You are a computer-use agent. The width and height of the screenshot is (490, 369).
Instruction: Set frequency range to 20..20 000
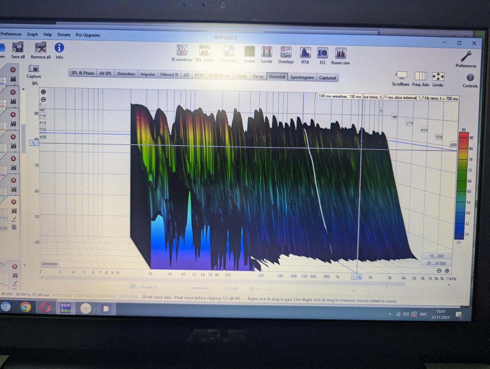[436, 263]
